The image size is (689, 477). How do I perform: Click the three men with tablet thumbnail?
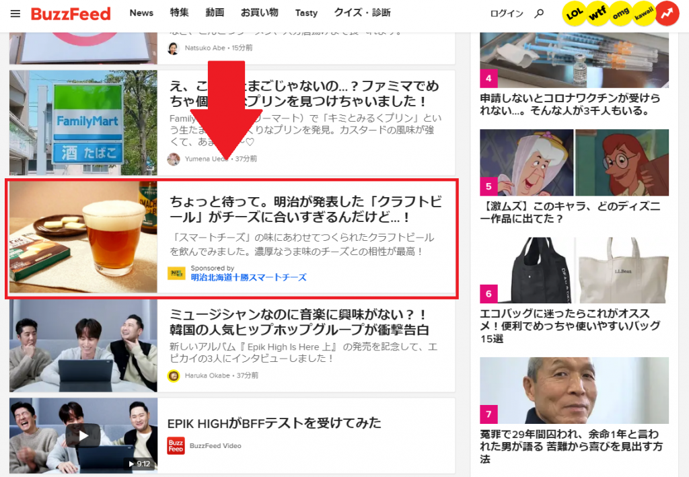[83, 346]
